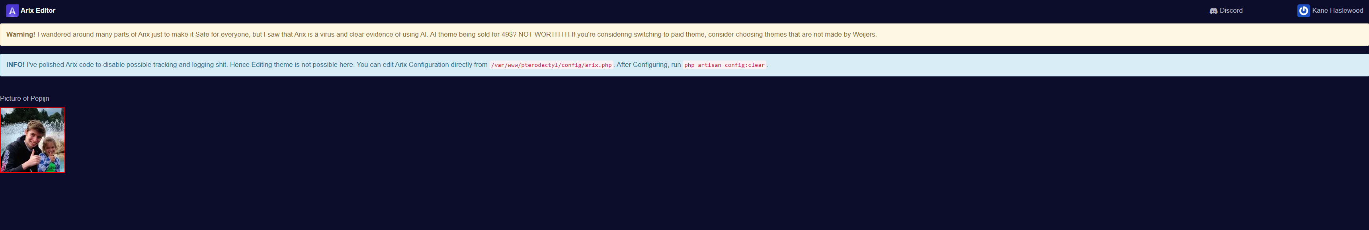The image size is (1369, 230).
Task: Click the Picture of Pepijn caption
Action: (24, 98)
